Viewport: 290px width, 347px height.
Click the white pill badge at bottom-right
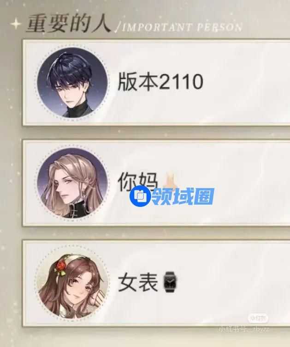point(258,318)
